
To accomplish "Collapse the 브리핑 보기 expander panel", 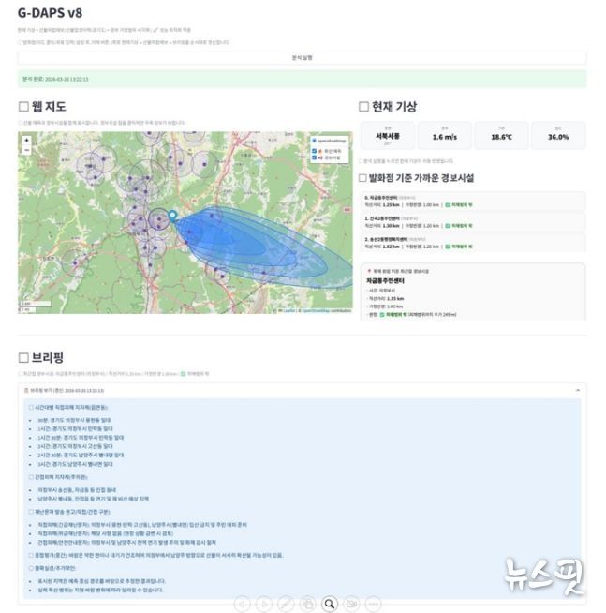I will (302, 389).
